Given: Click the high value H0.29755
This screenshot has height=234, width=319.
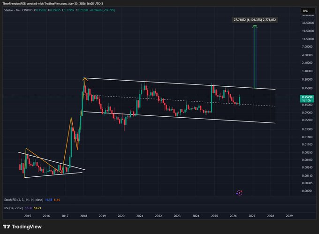Looking at the screenshot, I should tap(54, 10).
